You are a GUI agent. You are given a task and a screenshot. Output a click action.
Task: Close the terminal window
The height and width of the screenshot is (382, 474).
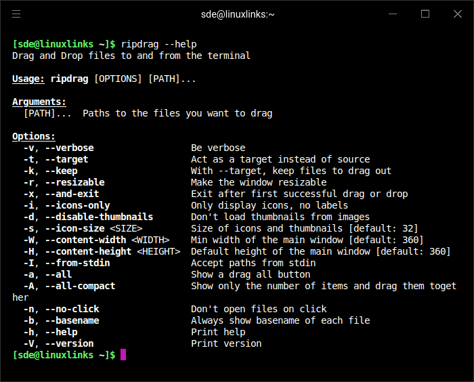(x=457, y=14)
